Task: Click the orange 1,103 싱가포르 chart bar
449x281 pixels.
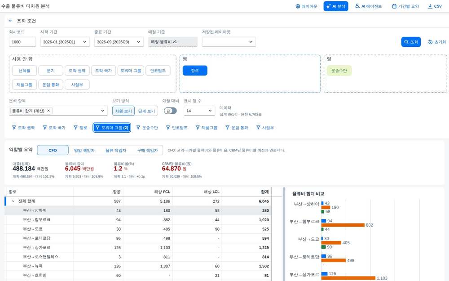Action: click(348, 278)
